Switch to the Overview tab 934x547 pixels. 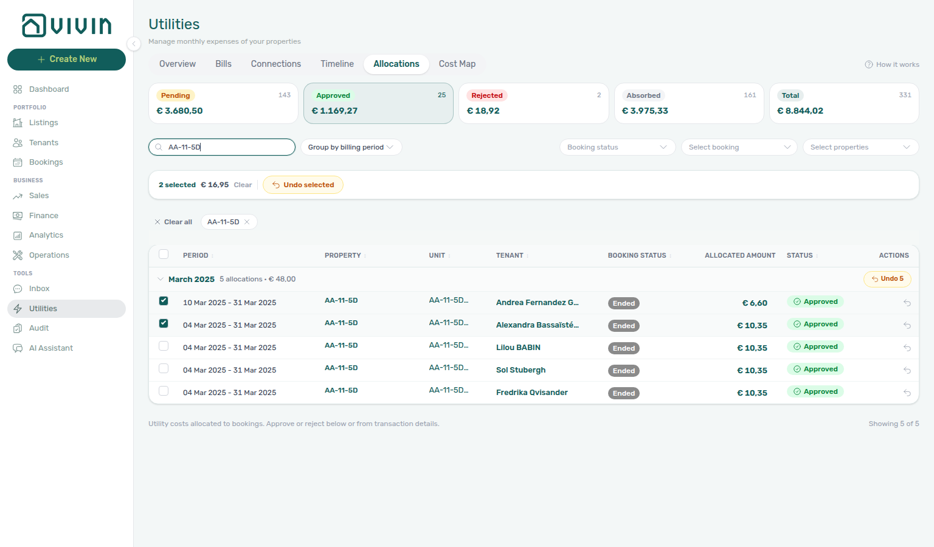(178, 64)
